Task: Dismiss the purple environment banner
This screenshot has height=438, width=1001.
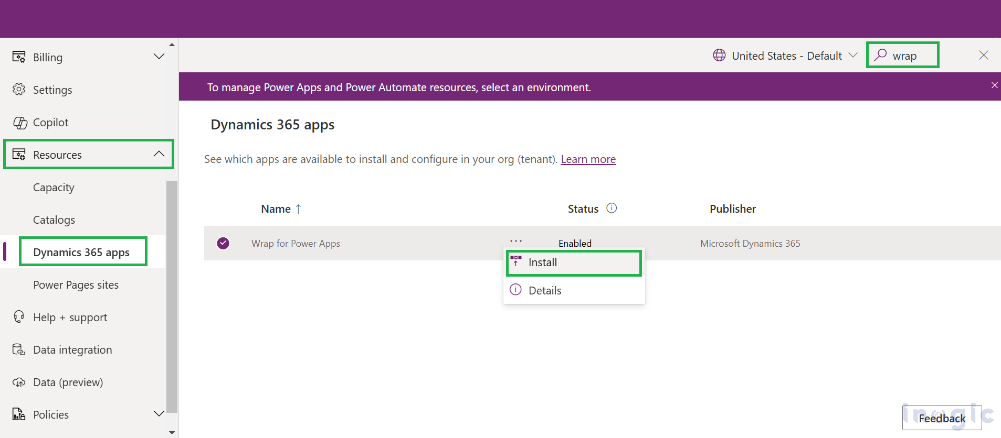Action: pyautogui.click(x=994, y=85)
